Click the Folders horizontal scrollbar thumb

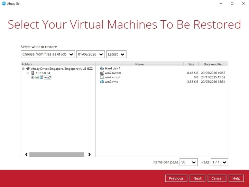point(57,154)
